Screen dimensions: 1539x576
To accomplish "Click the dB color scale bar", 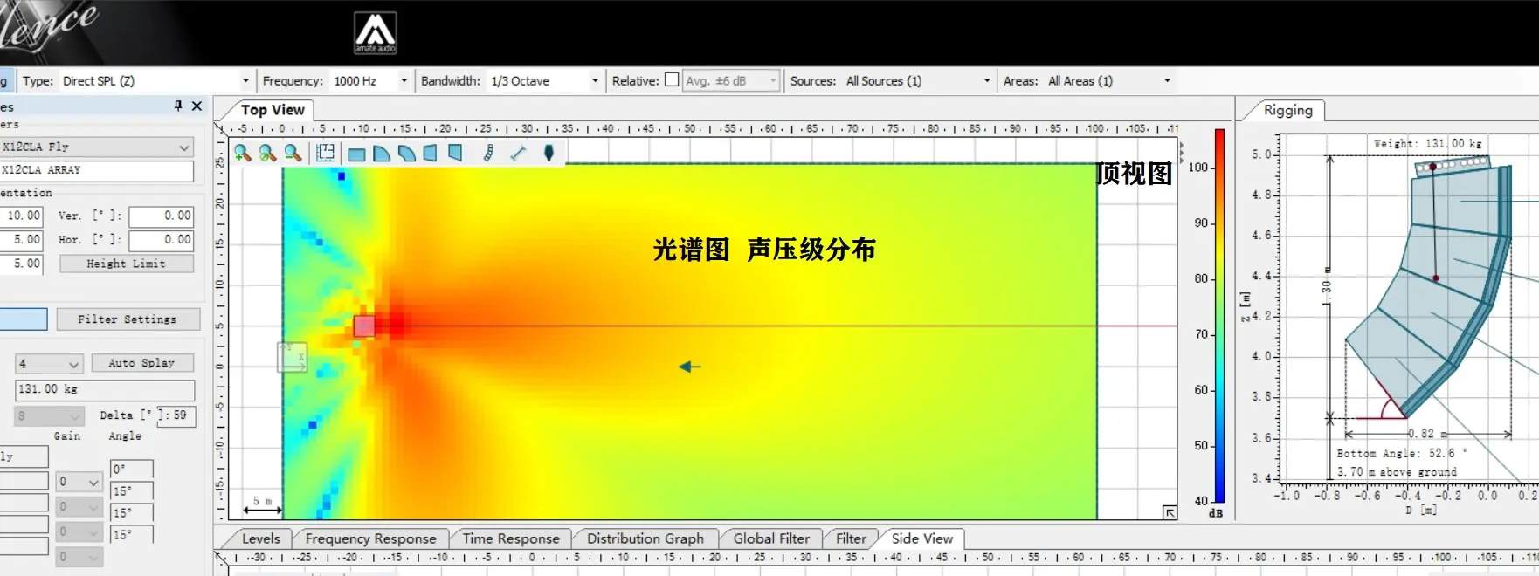I will 1219,314.
